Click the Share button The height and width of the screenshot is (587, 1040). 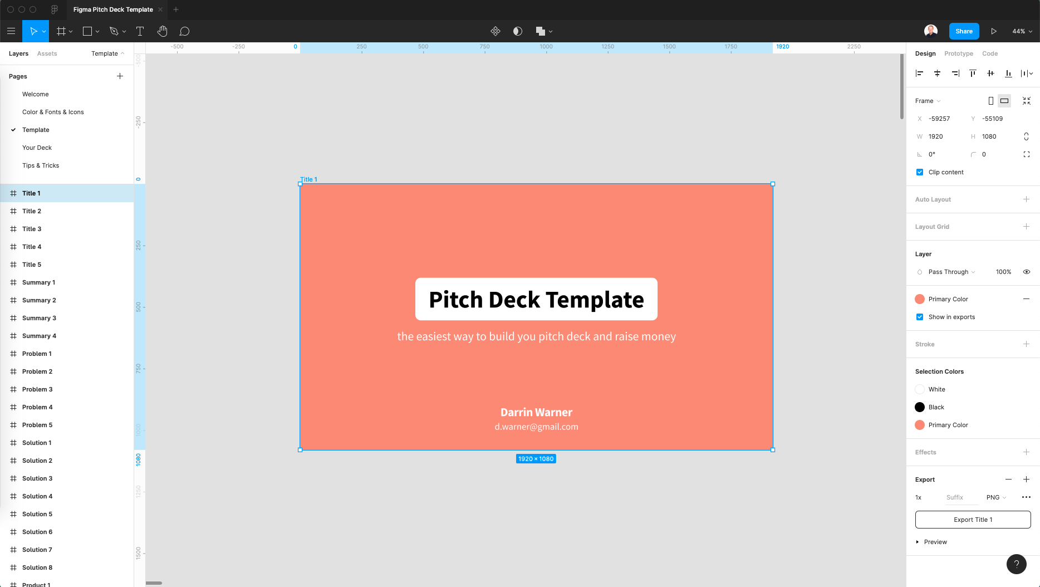point(964,31)
